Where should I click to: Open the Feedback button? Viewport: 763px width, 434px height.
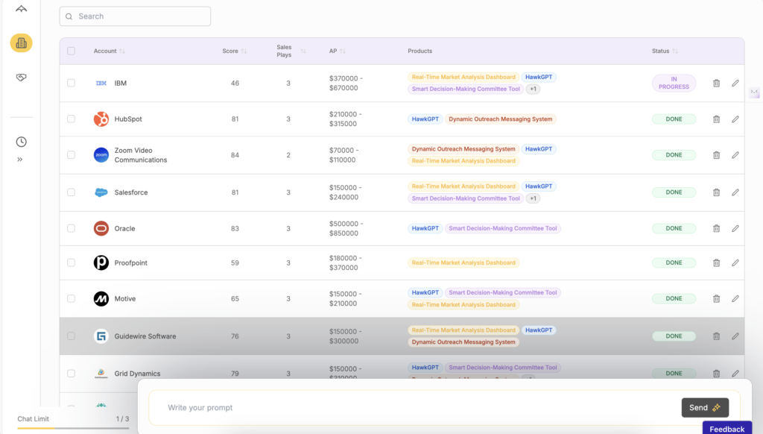pos(727,429)
